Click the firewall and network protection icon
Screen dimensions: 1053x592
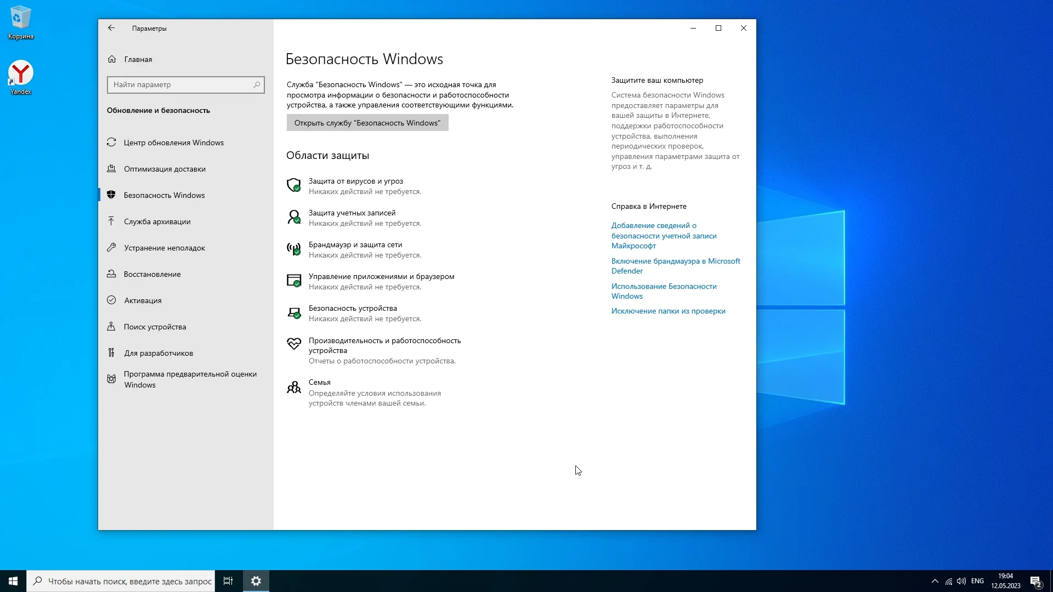tap(294, 249)
